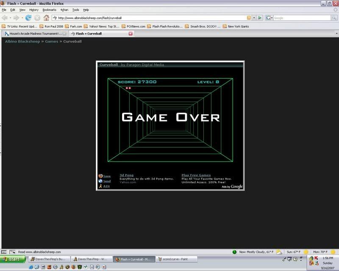Screen dimensions: 339x271
Task: Click the Back navigation arrow
Action: 6,18
